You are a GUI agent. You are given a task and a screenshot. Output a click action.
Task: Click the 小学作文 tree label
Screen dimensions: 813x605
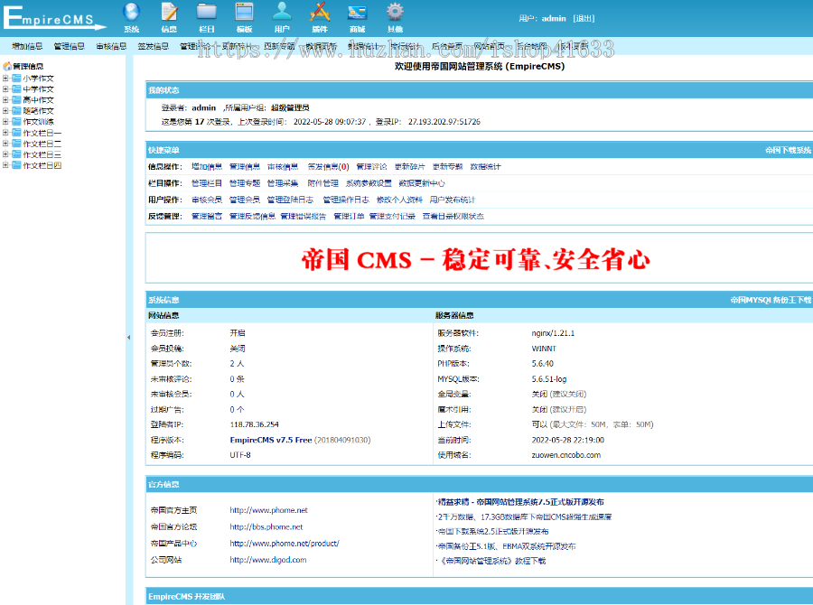pyautogui.click(x=38, y=79)
